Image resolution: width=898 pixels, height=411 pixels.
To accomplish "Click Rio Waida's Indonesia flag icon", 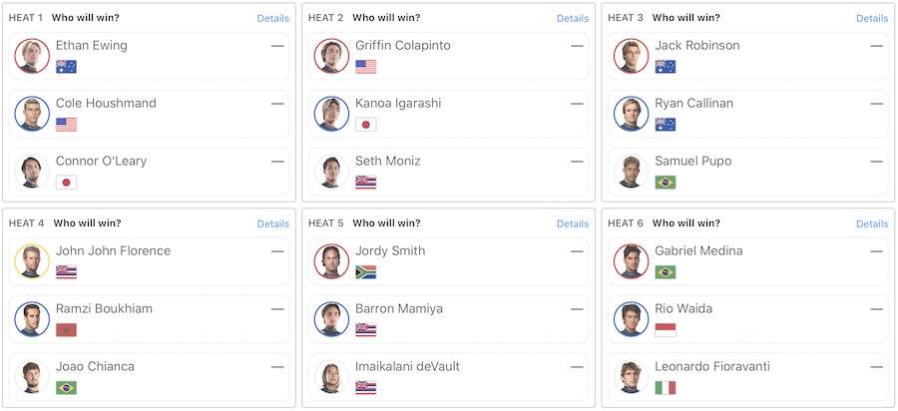I will (x=665, y=330).
